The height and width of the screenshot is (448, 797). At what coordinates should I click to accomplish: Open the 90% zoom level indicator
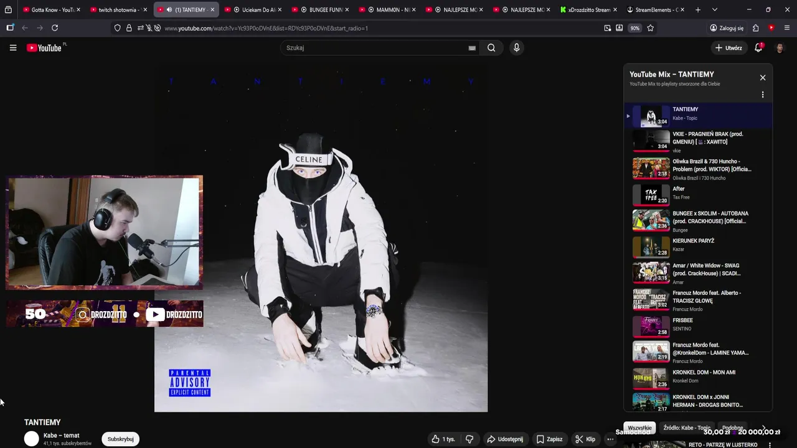coord(634,28)
